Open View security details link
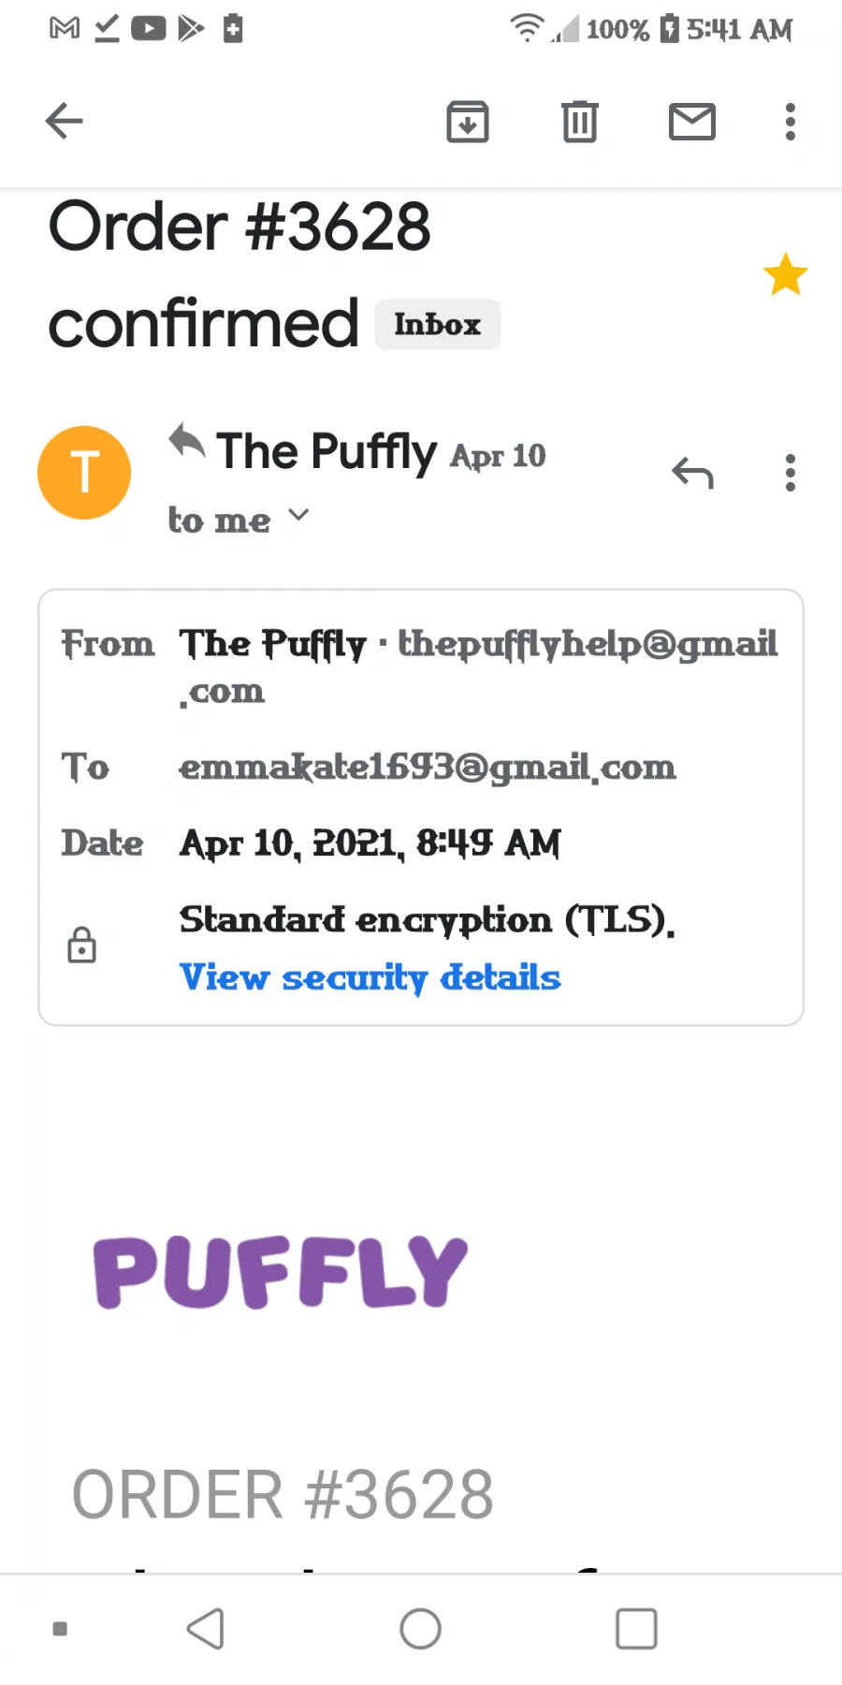 pos(370,978)
